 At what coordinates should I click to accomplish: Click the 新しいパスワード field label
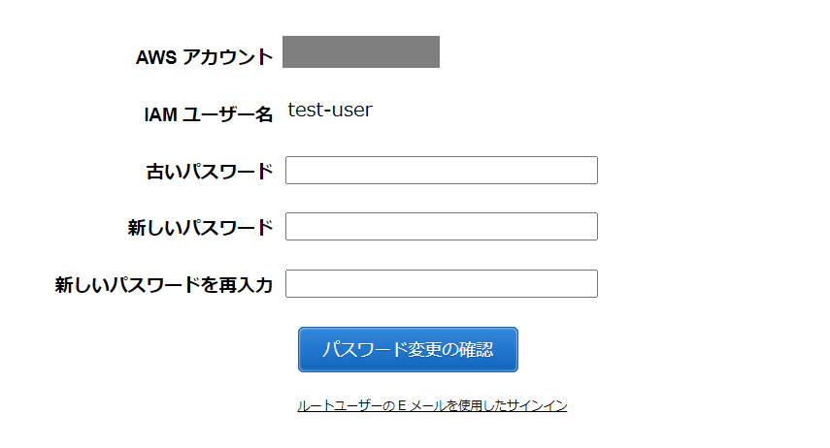[200, 228]
